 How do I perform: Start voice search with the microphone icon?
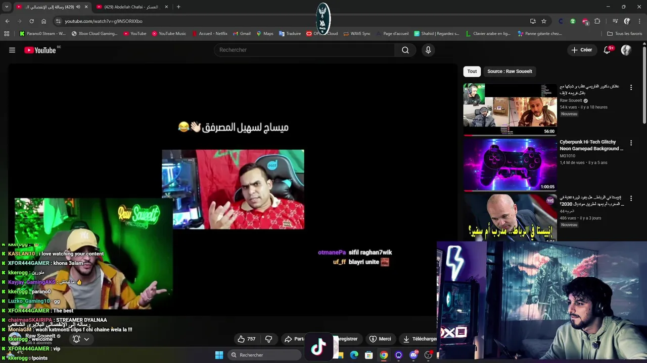click(428, 50)
